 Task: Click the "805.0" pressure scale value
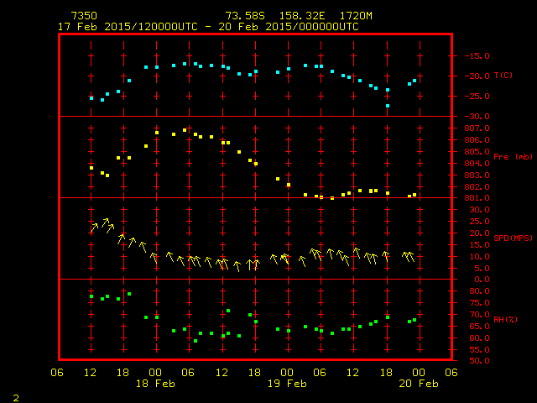(x=477, y=151)
